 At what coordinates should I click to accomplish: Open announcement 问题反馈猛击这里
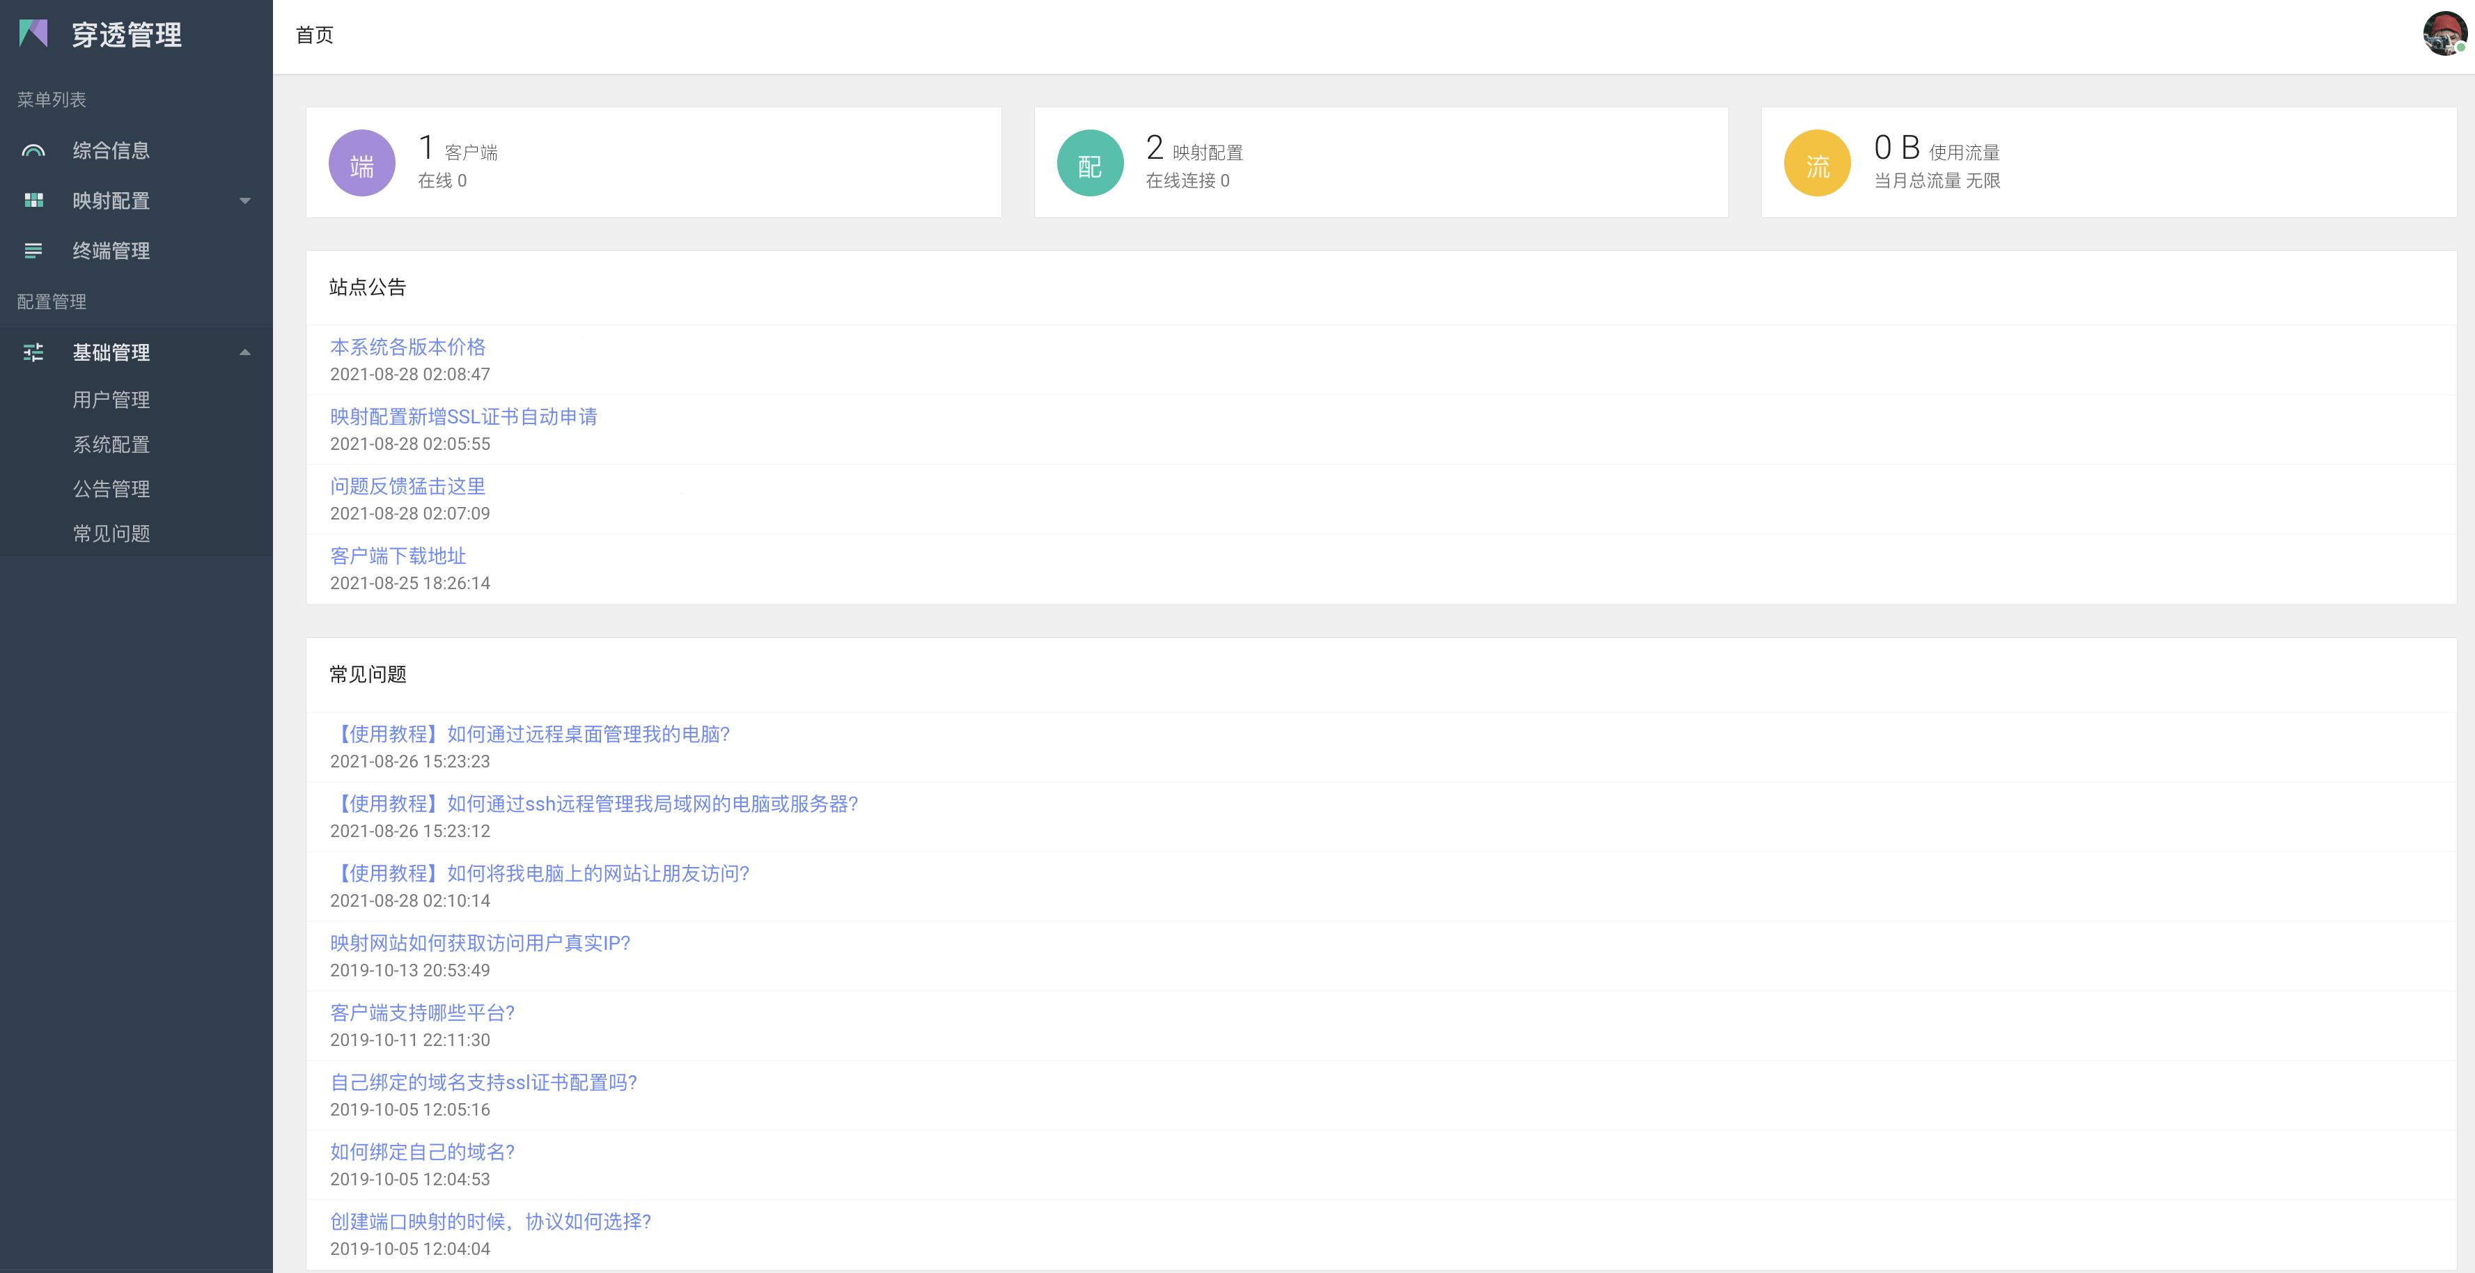407,486
